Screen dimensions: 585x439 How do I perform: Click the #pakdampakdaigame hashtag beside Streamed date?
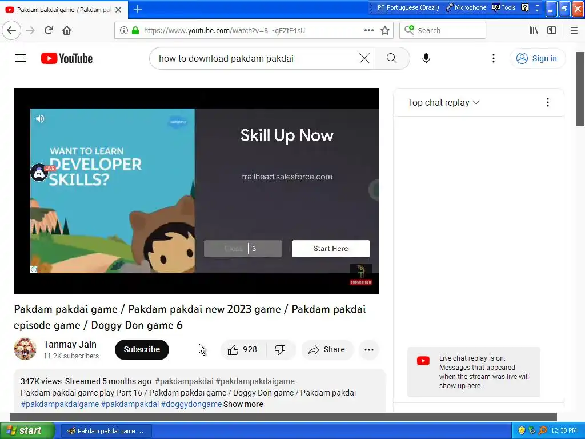pyautogui.click(x=255, y=381)
